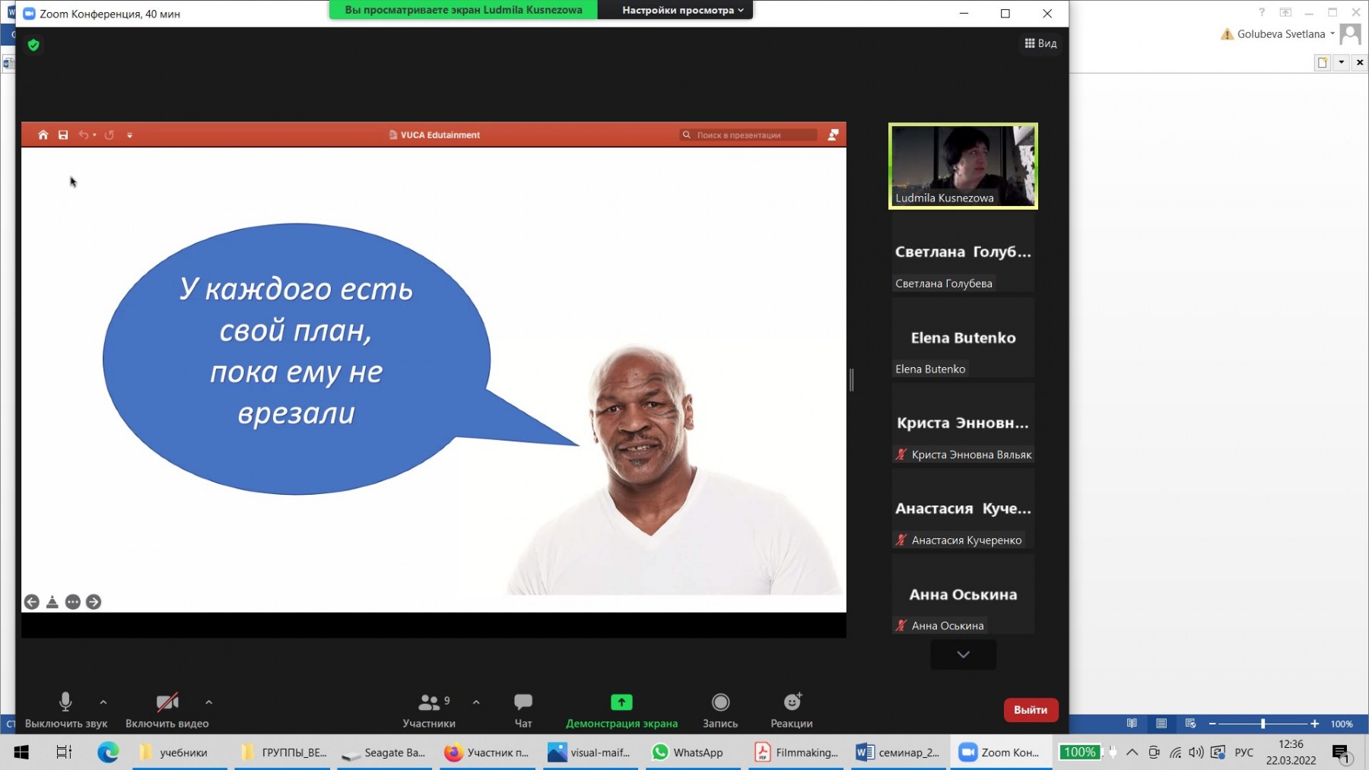Expand audio options arrow next to microphone
1369x770 pixels.
coord(103,702)
